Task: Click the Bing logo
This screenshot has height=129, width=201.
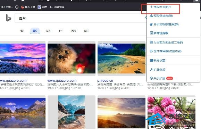Action: pyautogui.click(x=8, y=18)
